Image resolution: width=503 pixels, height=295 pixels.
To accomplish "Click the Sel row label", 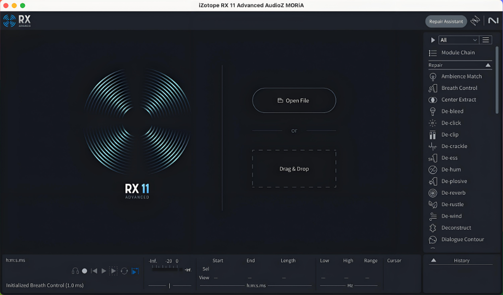I will point(206,269).
